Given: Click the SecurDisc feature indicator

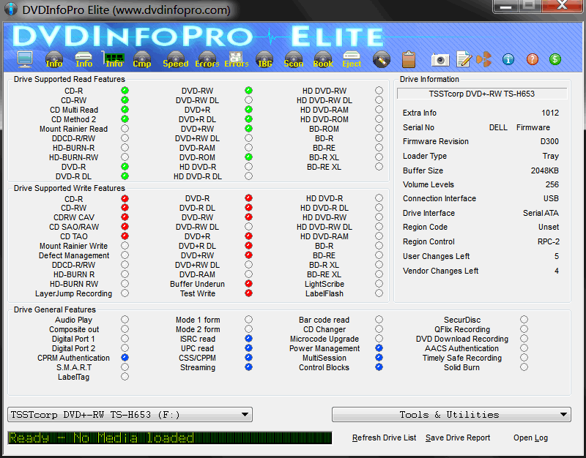Looking at the screenshot, I should click(524, 320).
